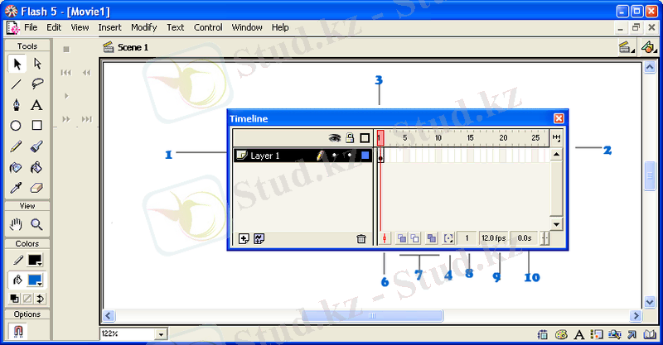Open the View menu
Screen dimensions: 663x345
click(80, 27)
